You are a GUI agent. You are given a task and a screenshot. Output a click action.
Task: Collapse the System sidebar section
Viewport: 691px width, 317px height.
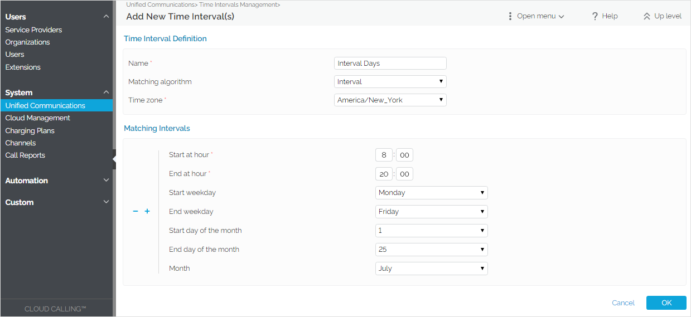click(107, 92)
